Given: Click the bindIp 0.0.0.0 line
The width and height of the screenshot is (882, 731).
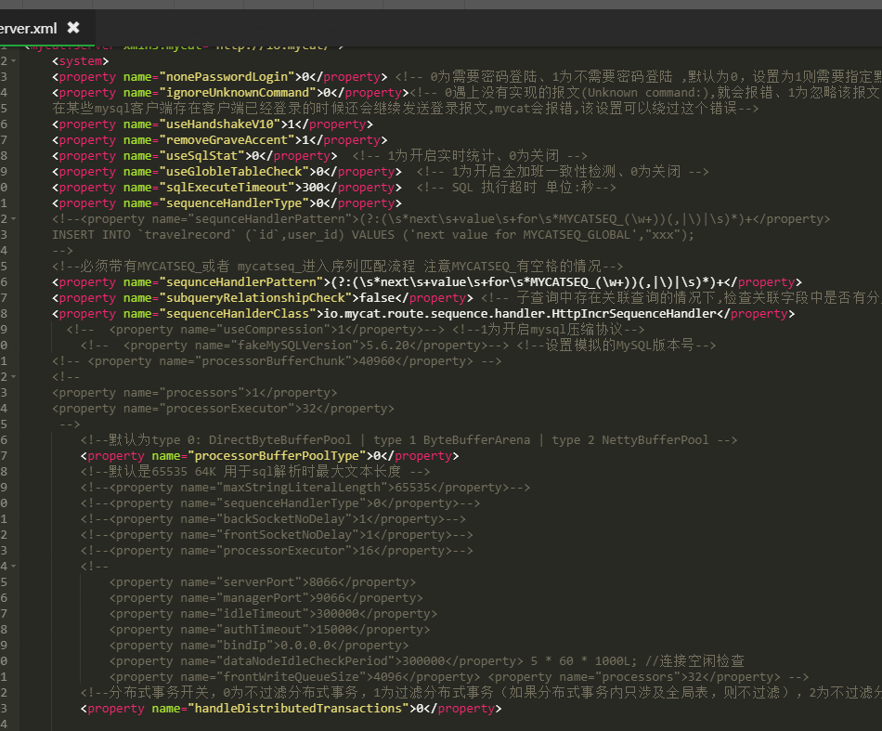Looking at the screenshot, I should [259, 645].
